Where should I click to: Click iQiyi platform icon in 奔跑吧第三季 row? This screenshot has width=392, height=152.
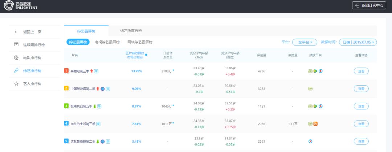click(x=310, y=71)
